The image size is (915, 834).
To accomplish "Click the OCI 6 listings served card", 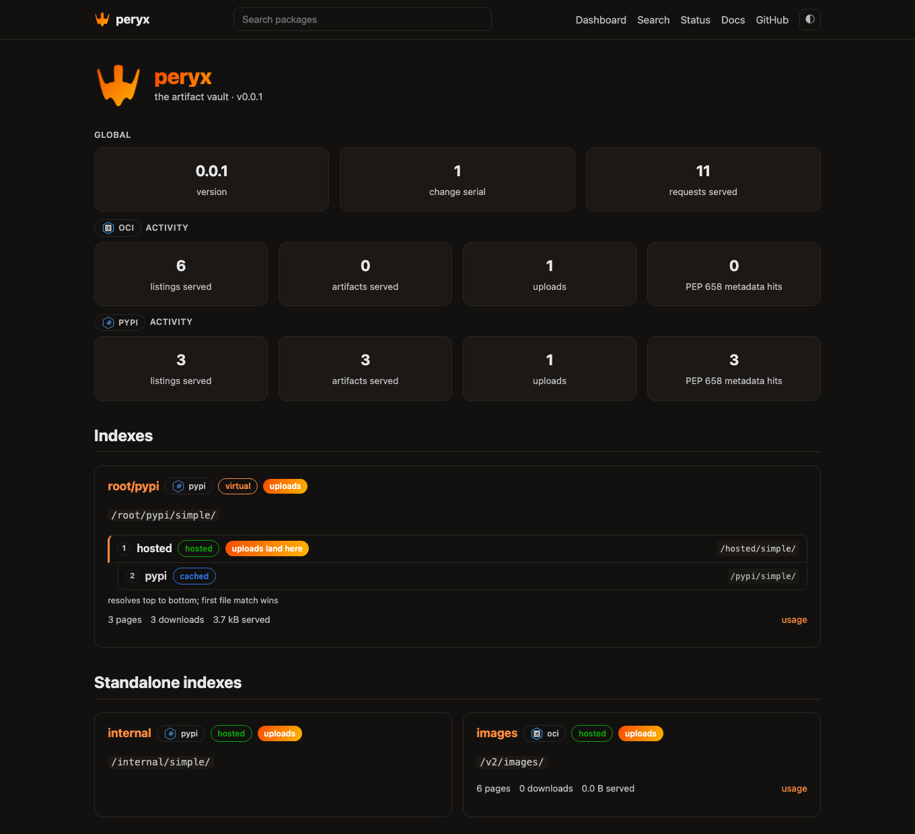I will click(181, 274).
